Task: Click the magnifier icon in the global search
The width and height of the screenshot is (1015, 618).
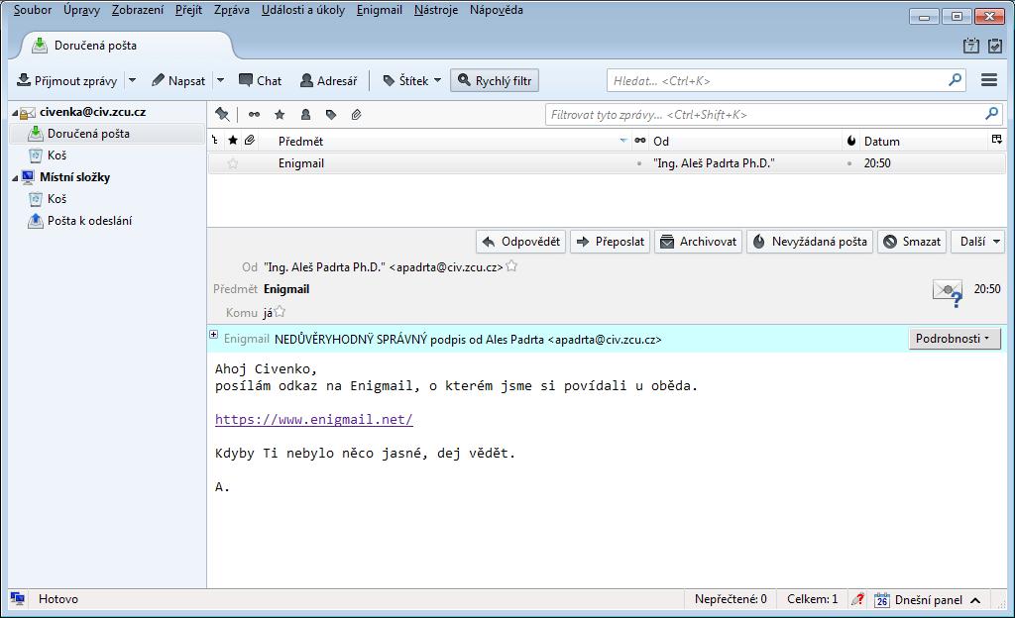Action: 955,80
